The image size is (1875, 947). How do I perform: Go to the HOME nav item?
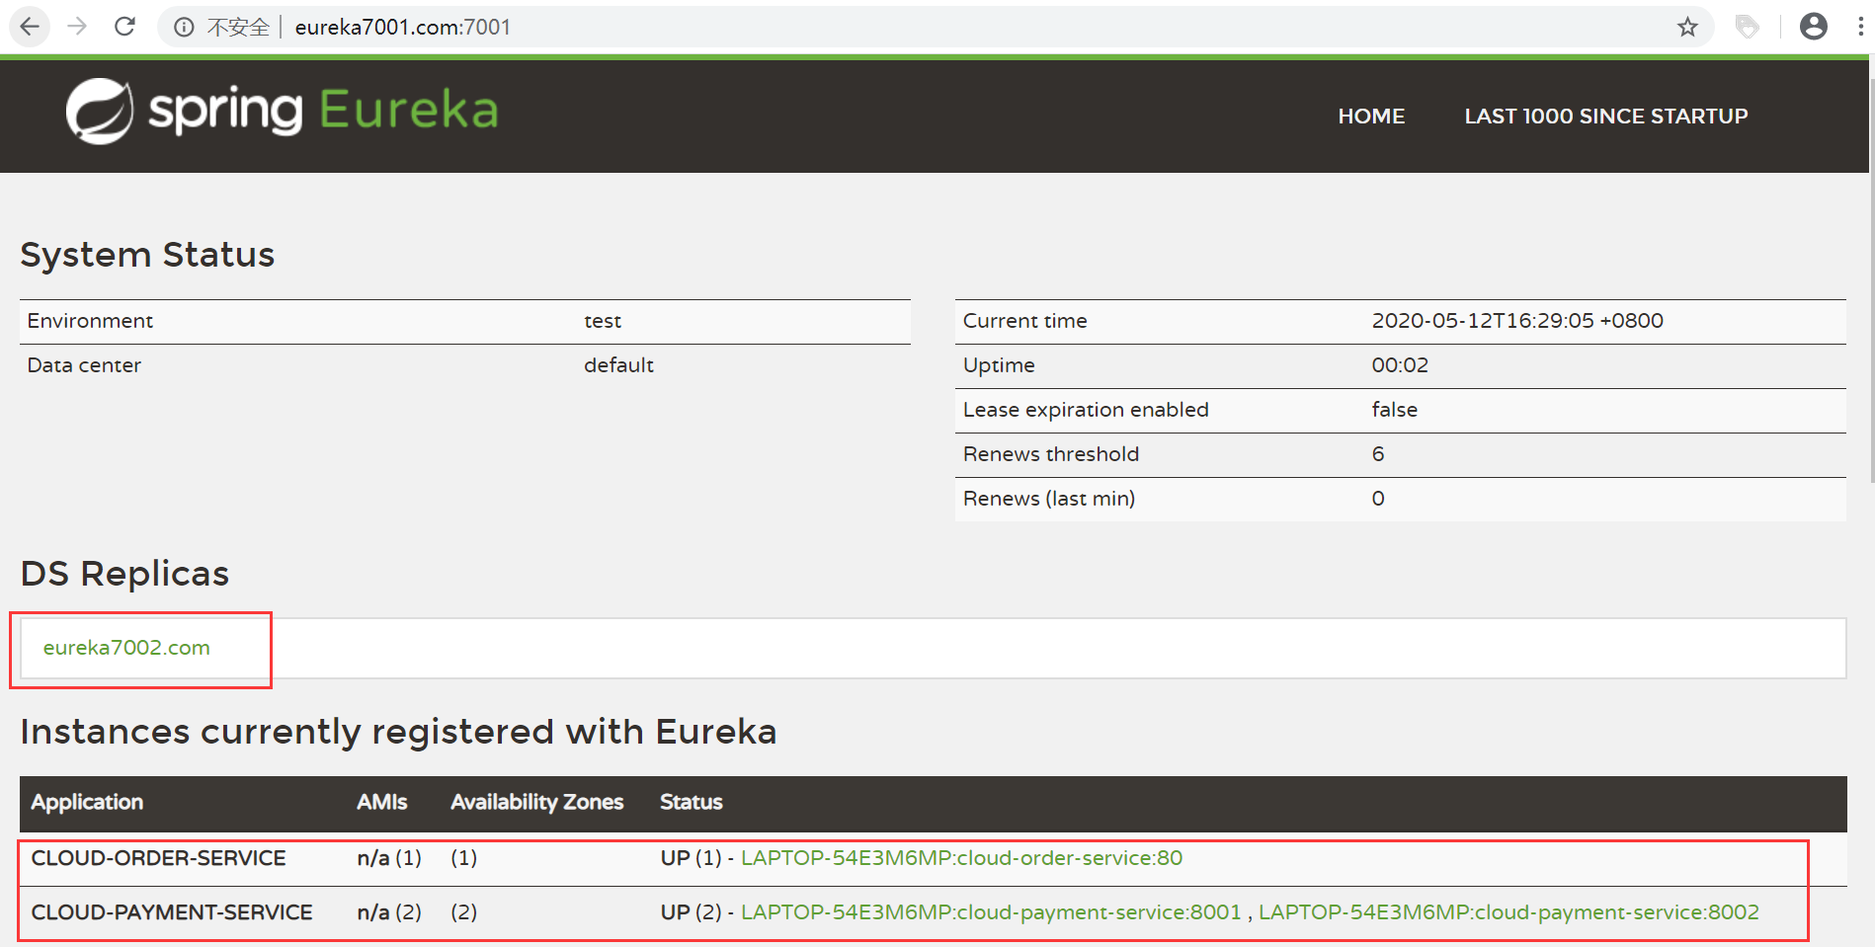[1371, 117]
